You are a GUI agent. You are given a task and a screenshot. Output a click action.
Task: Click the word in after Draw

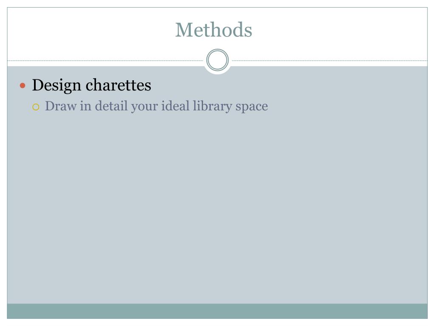pyautogui.click(x=86, y=106)
